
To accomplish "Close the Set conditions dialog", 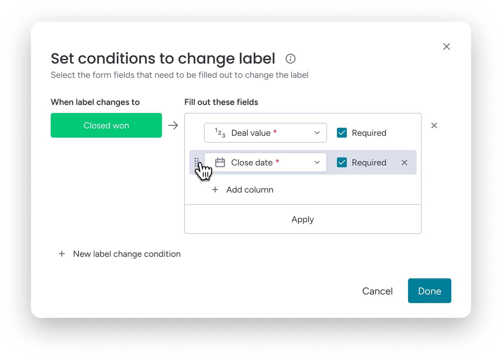I will 446,47.
